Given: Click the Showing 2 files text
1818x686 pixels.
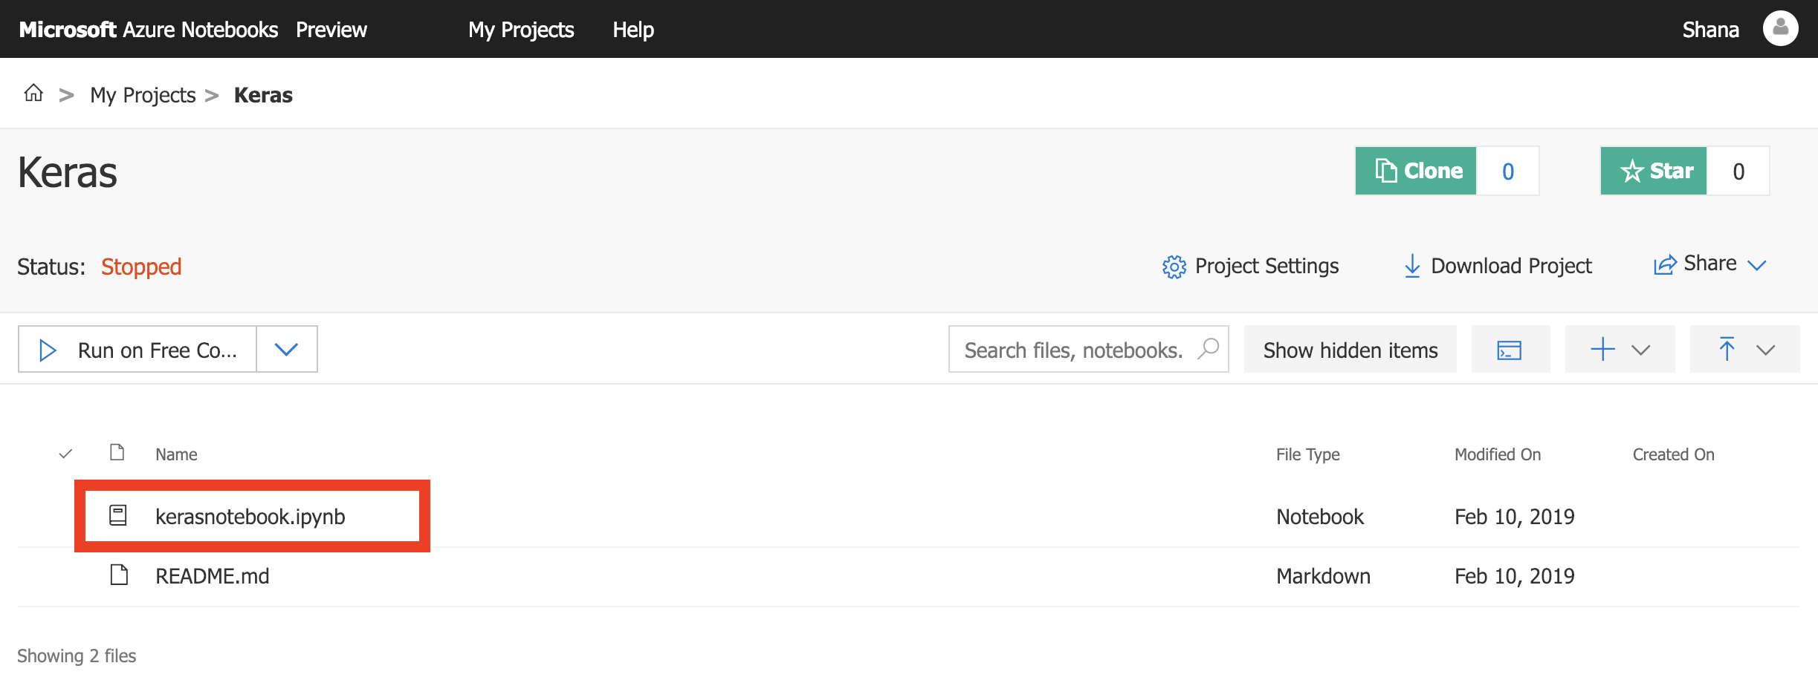Looking at the screenshot, I should 77,656.
